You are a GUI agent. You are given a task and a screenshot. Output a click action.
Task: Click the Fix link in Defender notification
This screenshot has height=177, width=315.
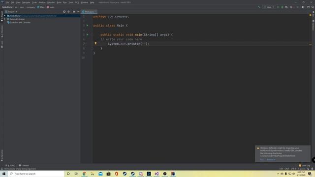pyautogui.click(x=262, y=160)
